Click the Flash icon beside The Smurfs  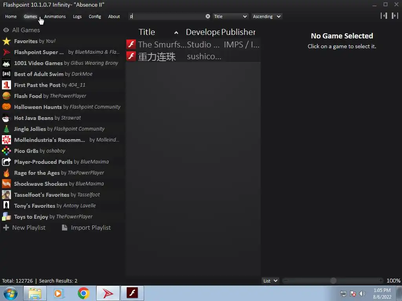[131, 44]
